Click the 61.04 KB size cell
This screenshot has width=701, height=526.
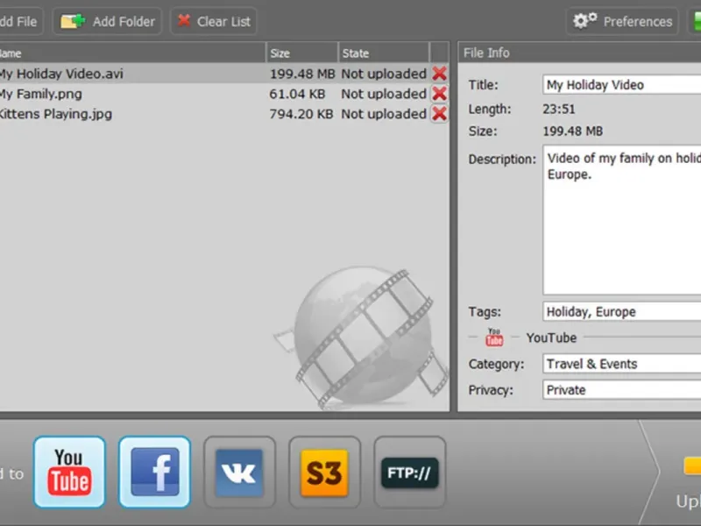297,94
